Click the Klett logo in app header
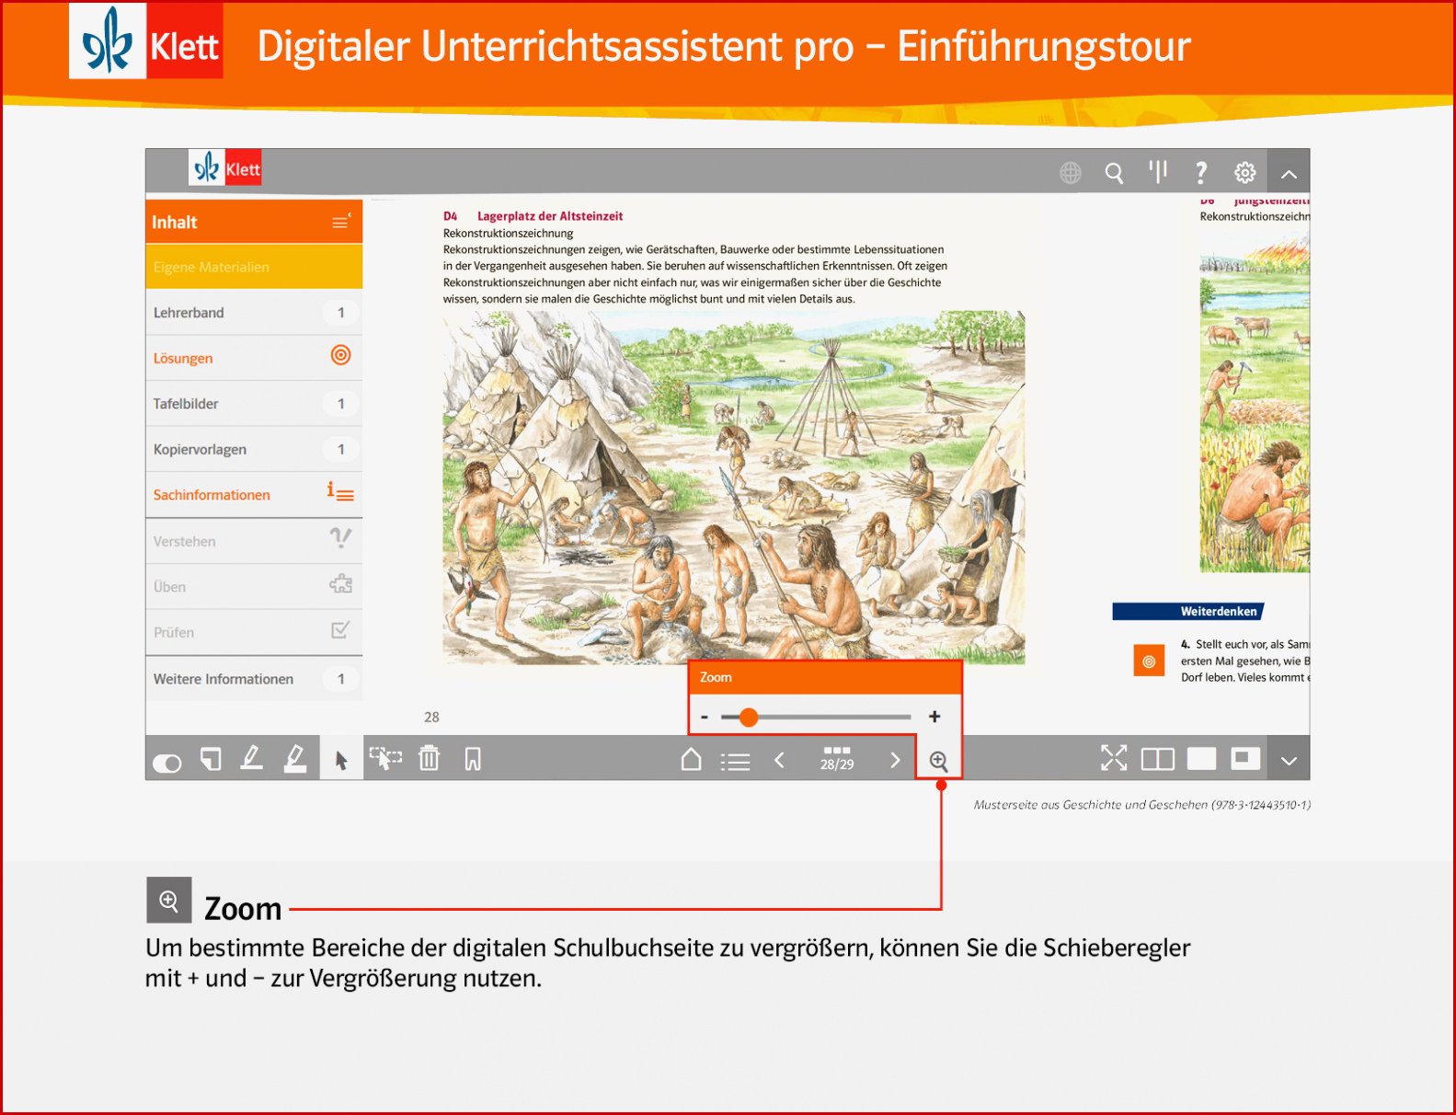 pos(225,168)
